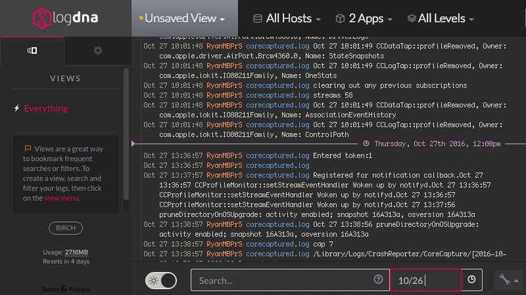The image size is (526, 295).
Task: Open the Terms & Privacy link
Action: point(65,289)
